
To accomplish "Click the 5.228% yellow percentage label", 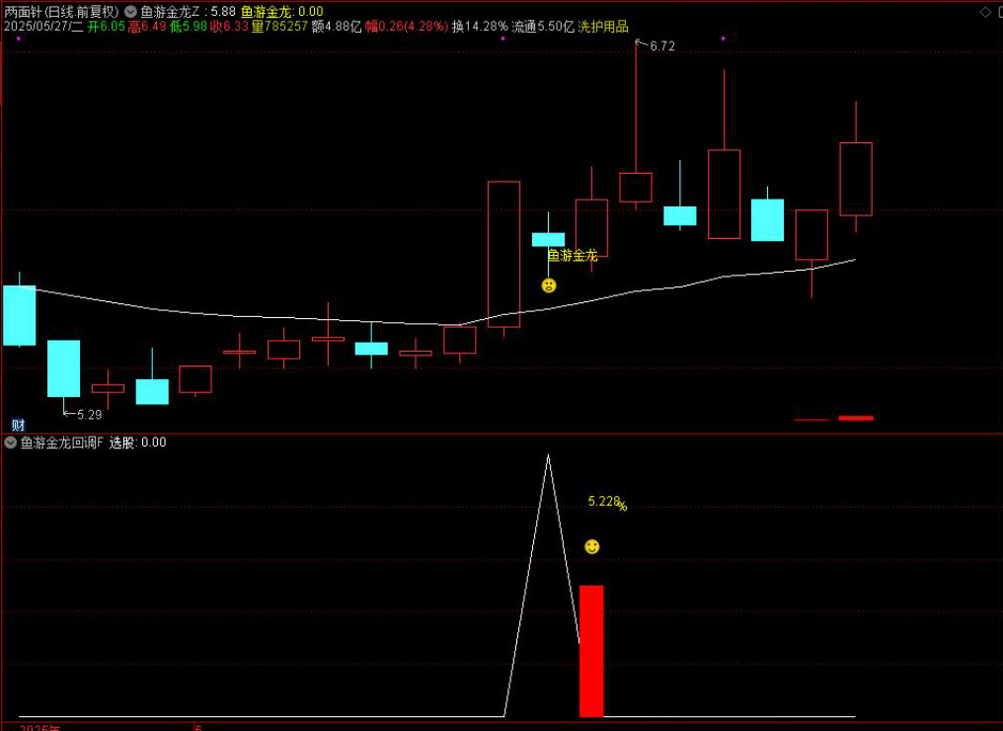I will click(606, 502).
